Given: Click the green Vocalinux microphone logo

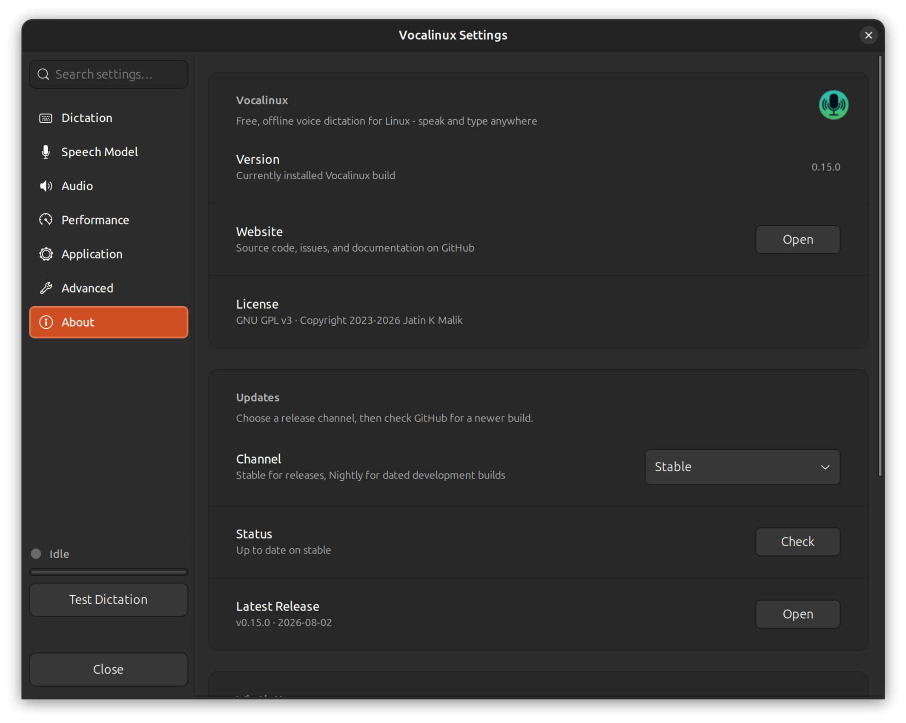Looking at the screenshot, I should point(833,105).
